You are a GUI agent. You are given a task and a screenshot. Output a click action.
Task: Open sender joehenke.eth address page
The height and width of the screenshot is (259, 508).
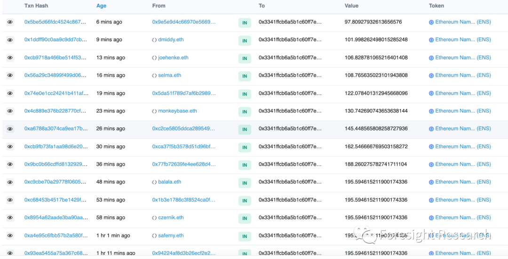[x=173, y=58]
